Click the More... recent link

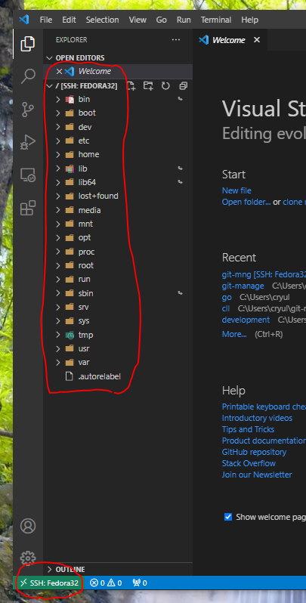[234, 334]
